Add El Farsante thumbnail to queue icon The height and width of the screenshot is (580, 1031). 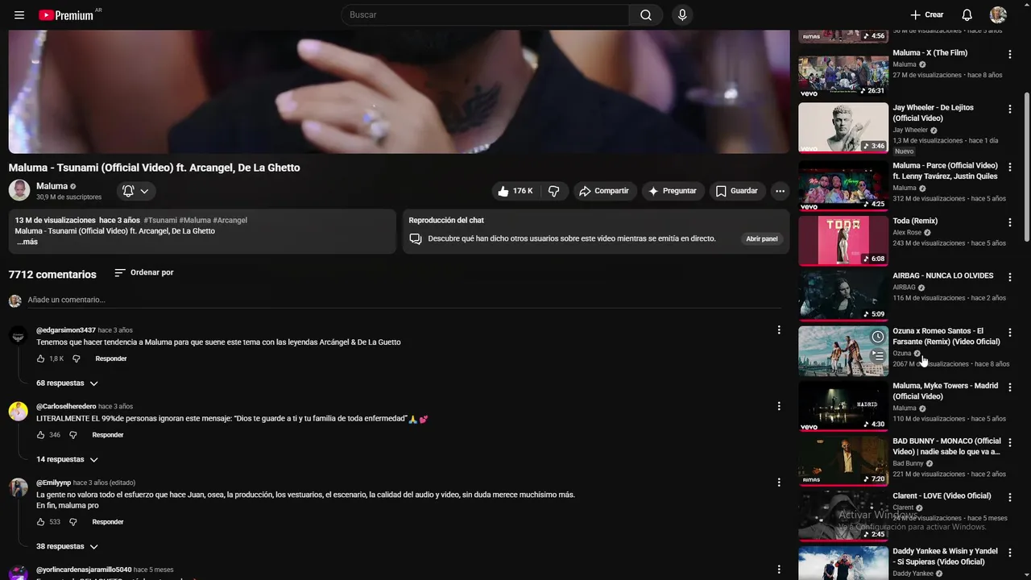(x=878, y=355)
